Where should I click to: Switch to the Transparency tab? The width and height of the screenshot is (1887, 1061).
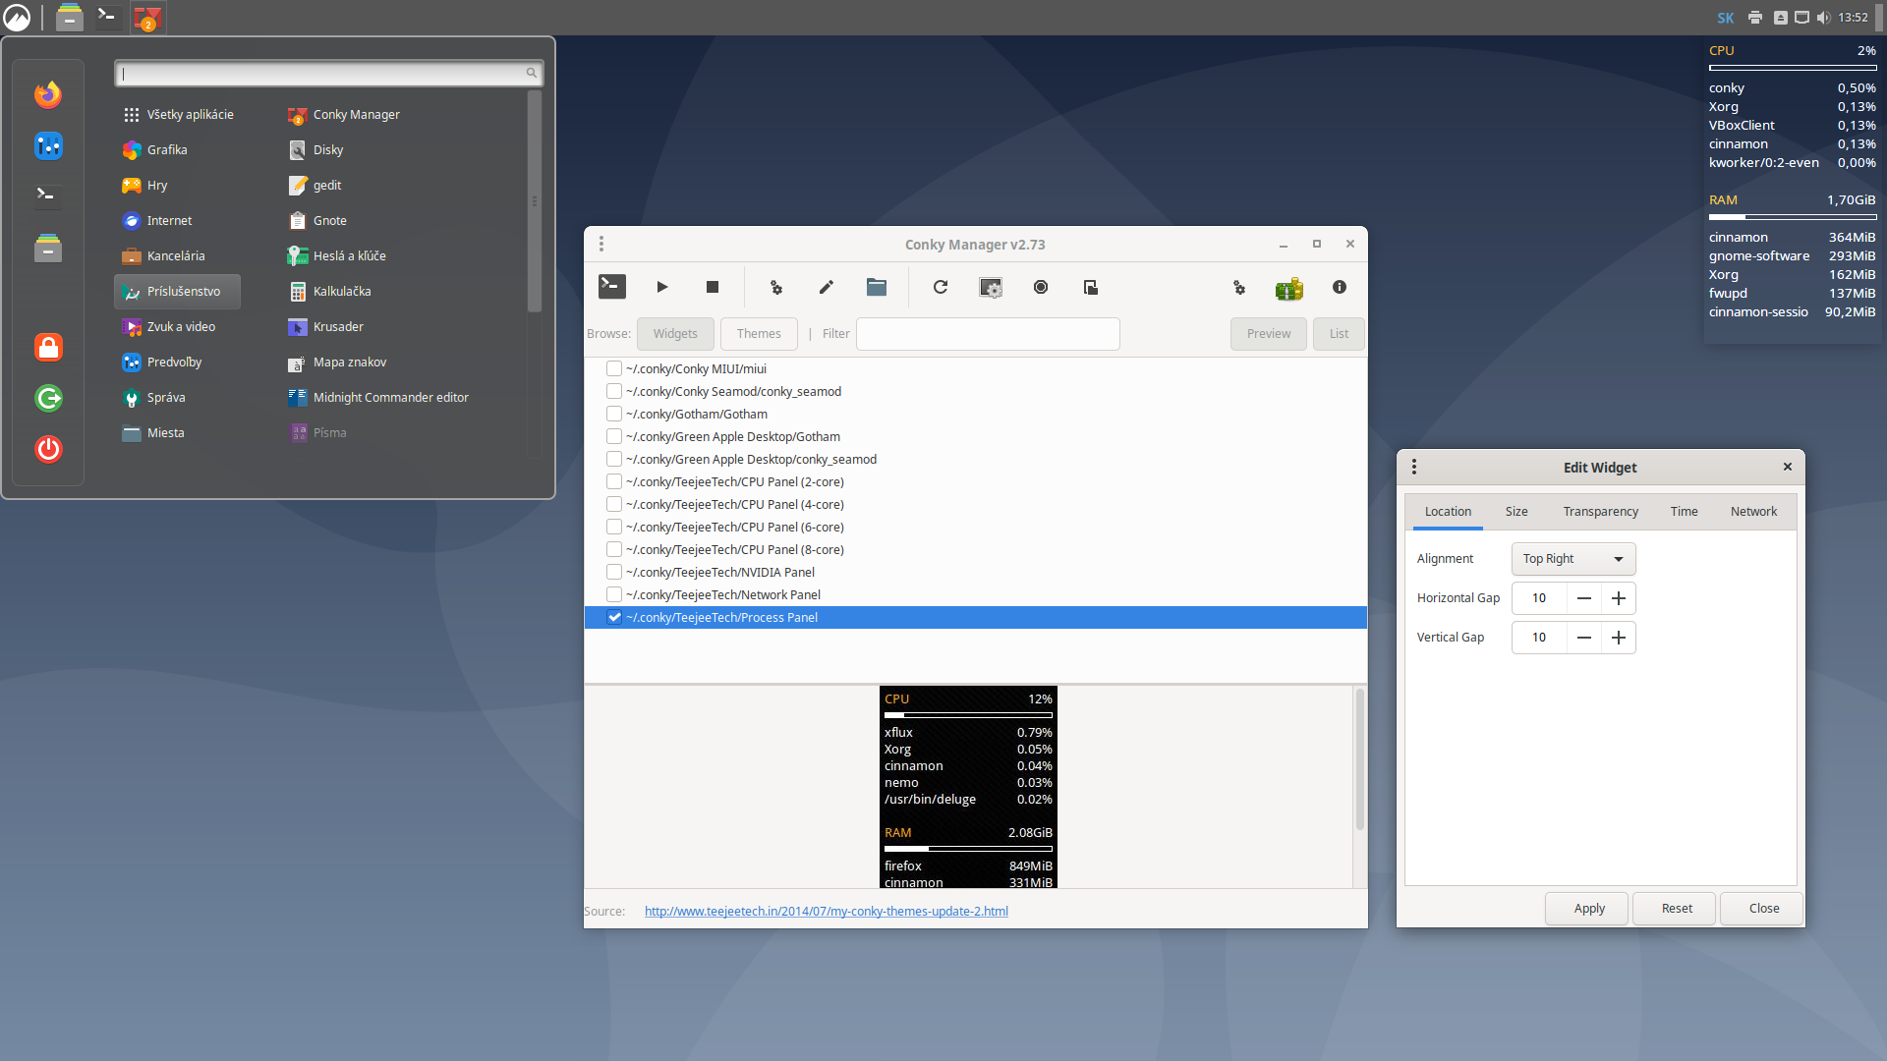[1600, 512]
